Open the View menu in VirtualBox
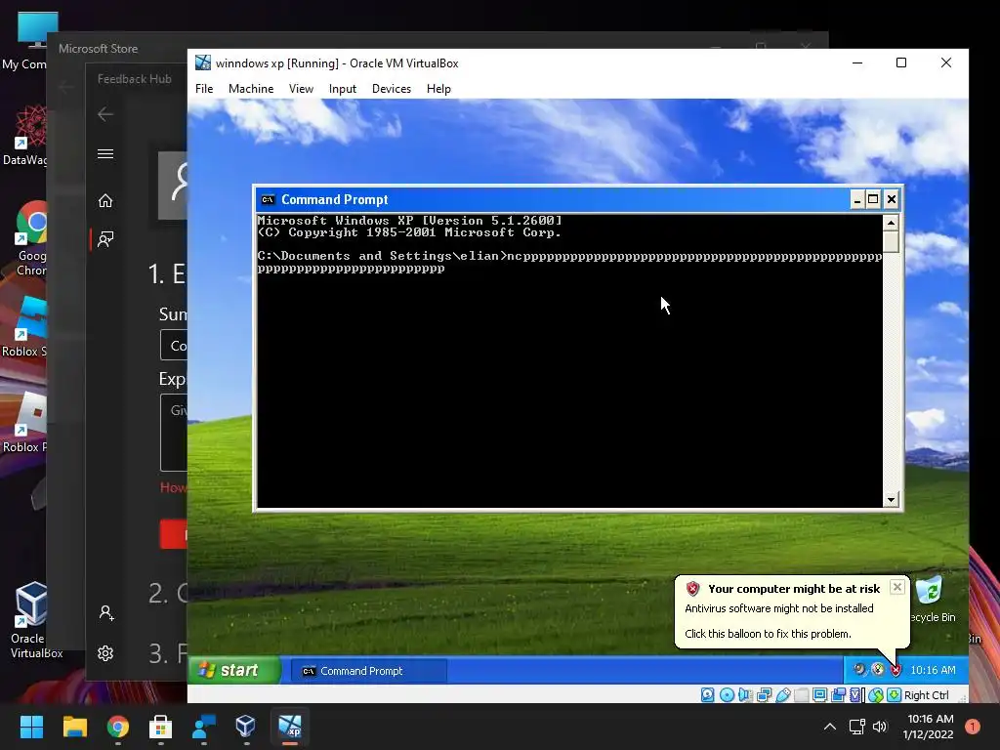This screenshot has height=750, width=1000. pos(301,89)
